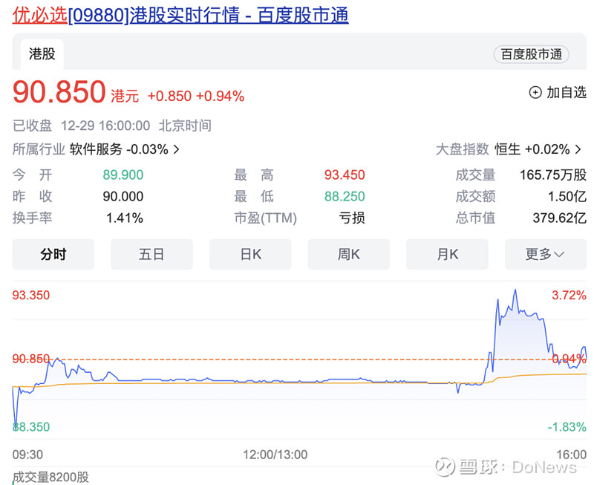Viewport: 594px width, 485px height.
Task: Click the 加自选 plus icon to add stock
Action: [x=535, y=92]
